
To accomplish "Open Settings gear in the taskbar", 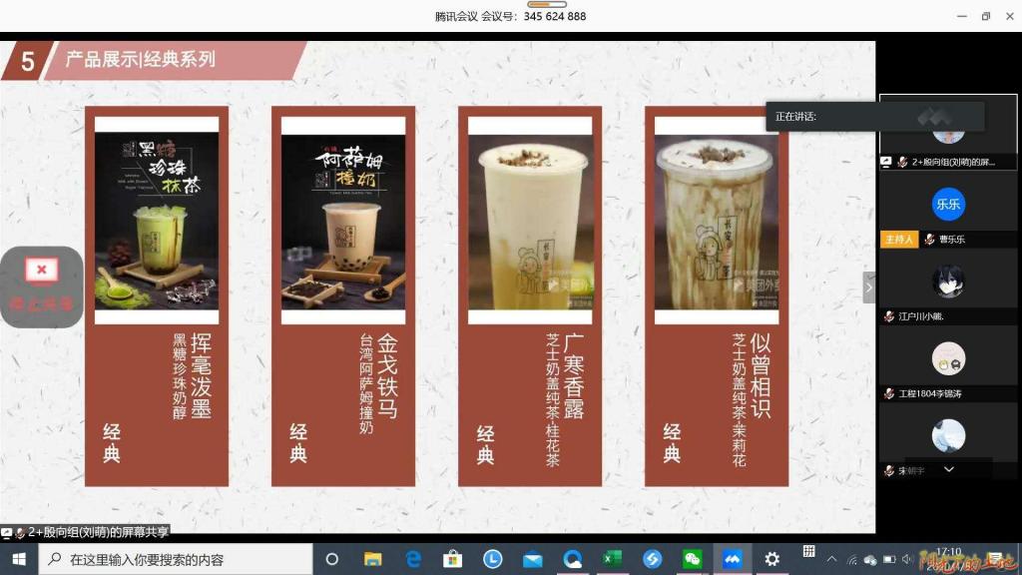I will tap(771, 559).
